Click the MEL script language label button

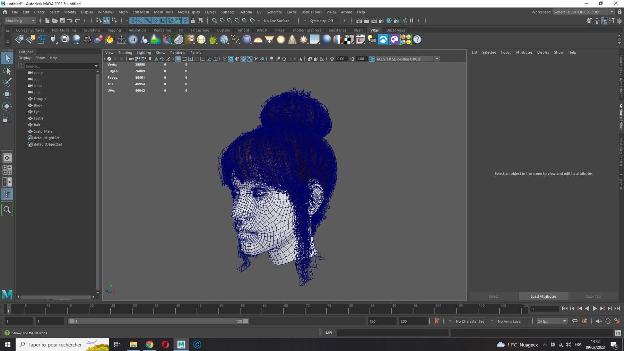tap(329, 333)
